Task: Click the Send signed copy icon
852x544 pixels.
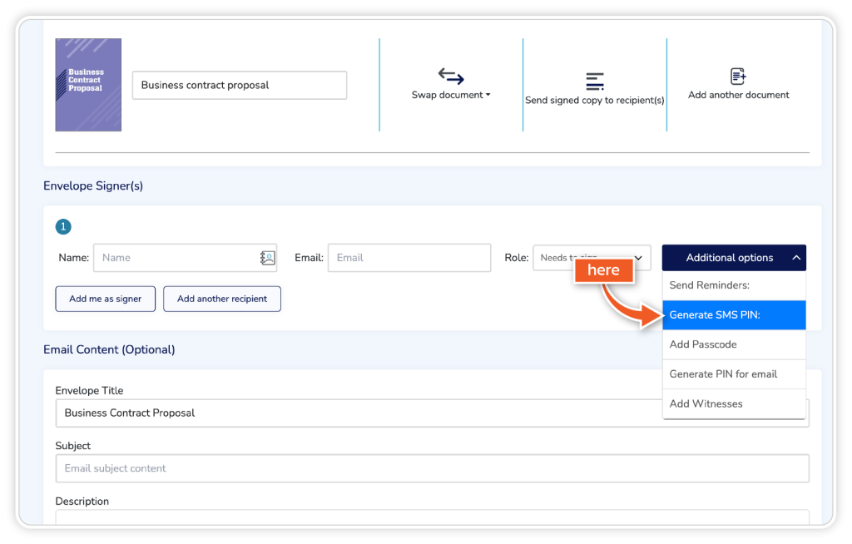Action: pyautogui.click(x=594, y=82)
